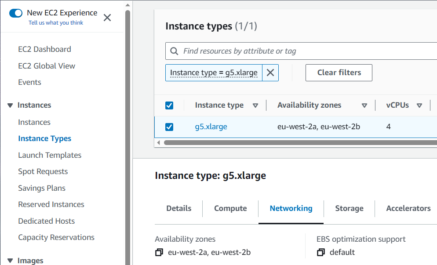Copy the EBS optimization support value icon
The height and width of the screenshot is (265, 437).
(x=321, y=252)
